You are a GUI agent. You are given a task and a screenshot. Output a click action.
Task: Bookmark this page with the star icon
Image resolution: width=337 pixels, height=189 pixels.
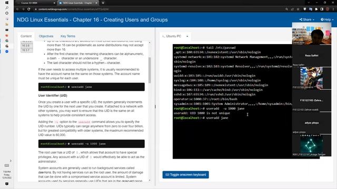[298, 9]
